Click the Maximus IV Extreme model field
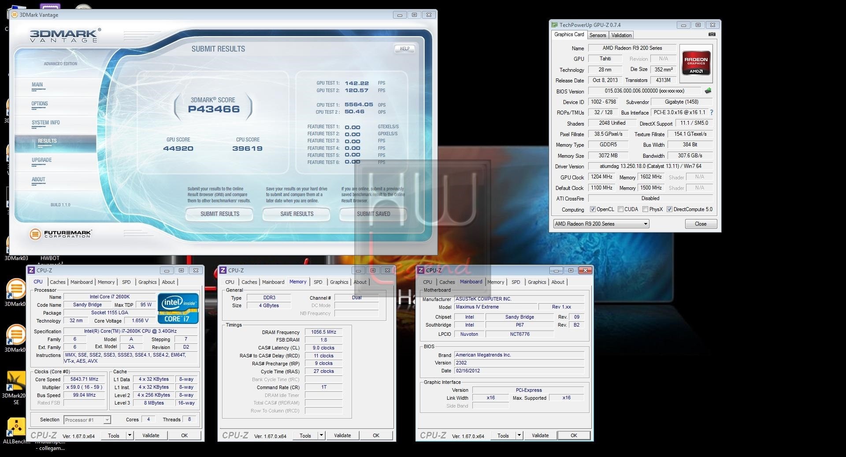This screenshot has height=457, width=846. pyautogui.click(x=496, y=307)
